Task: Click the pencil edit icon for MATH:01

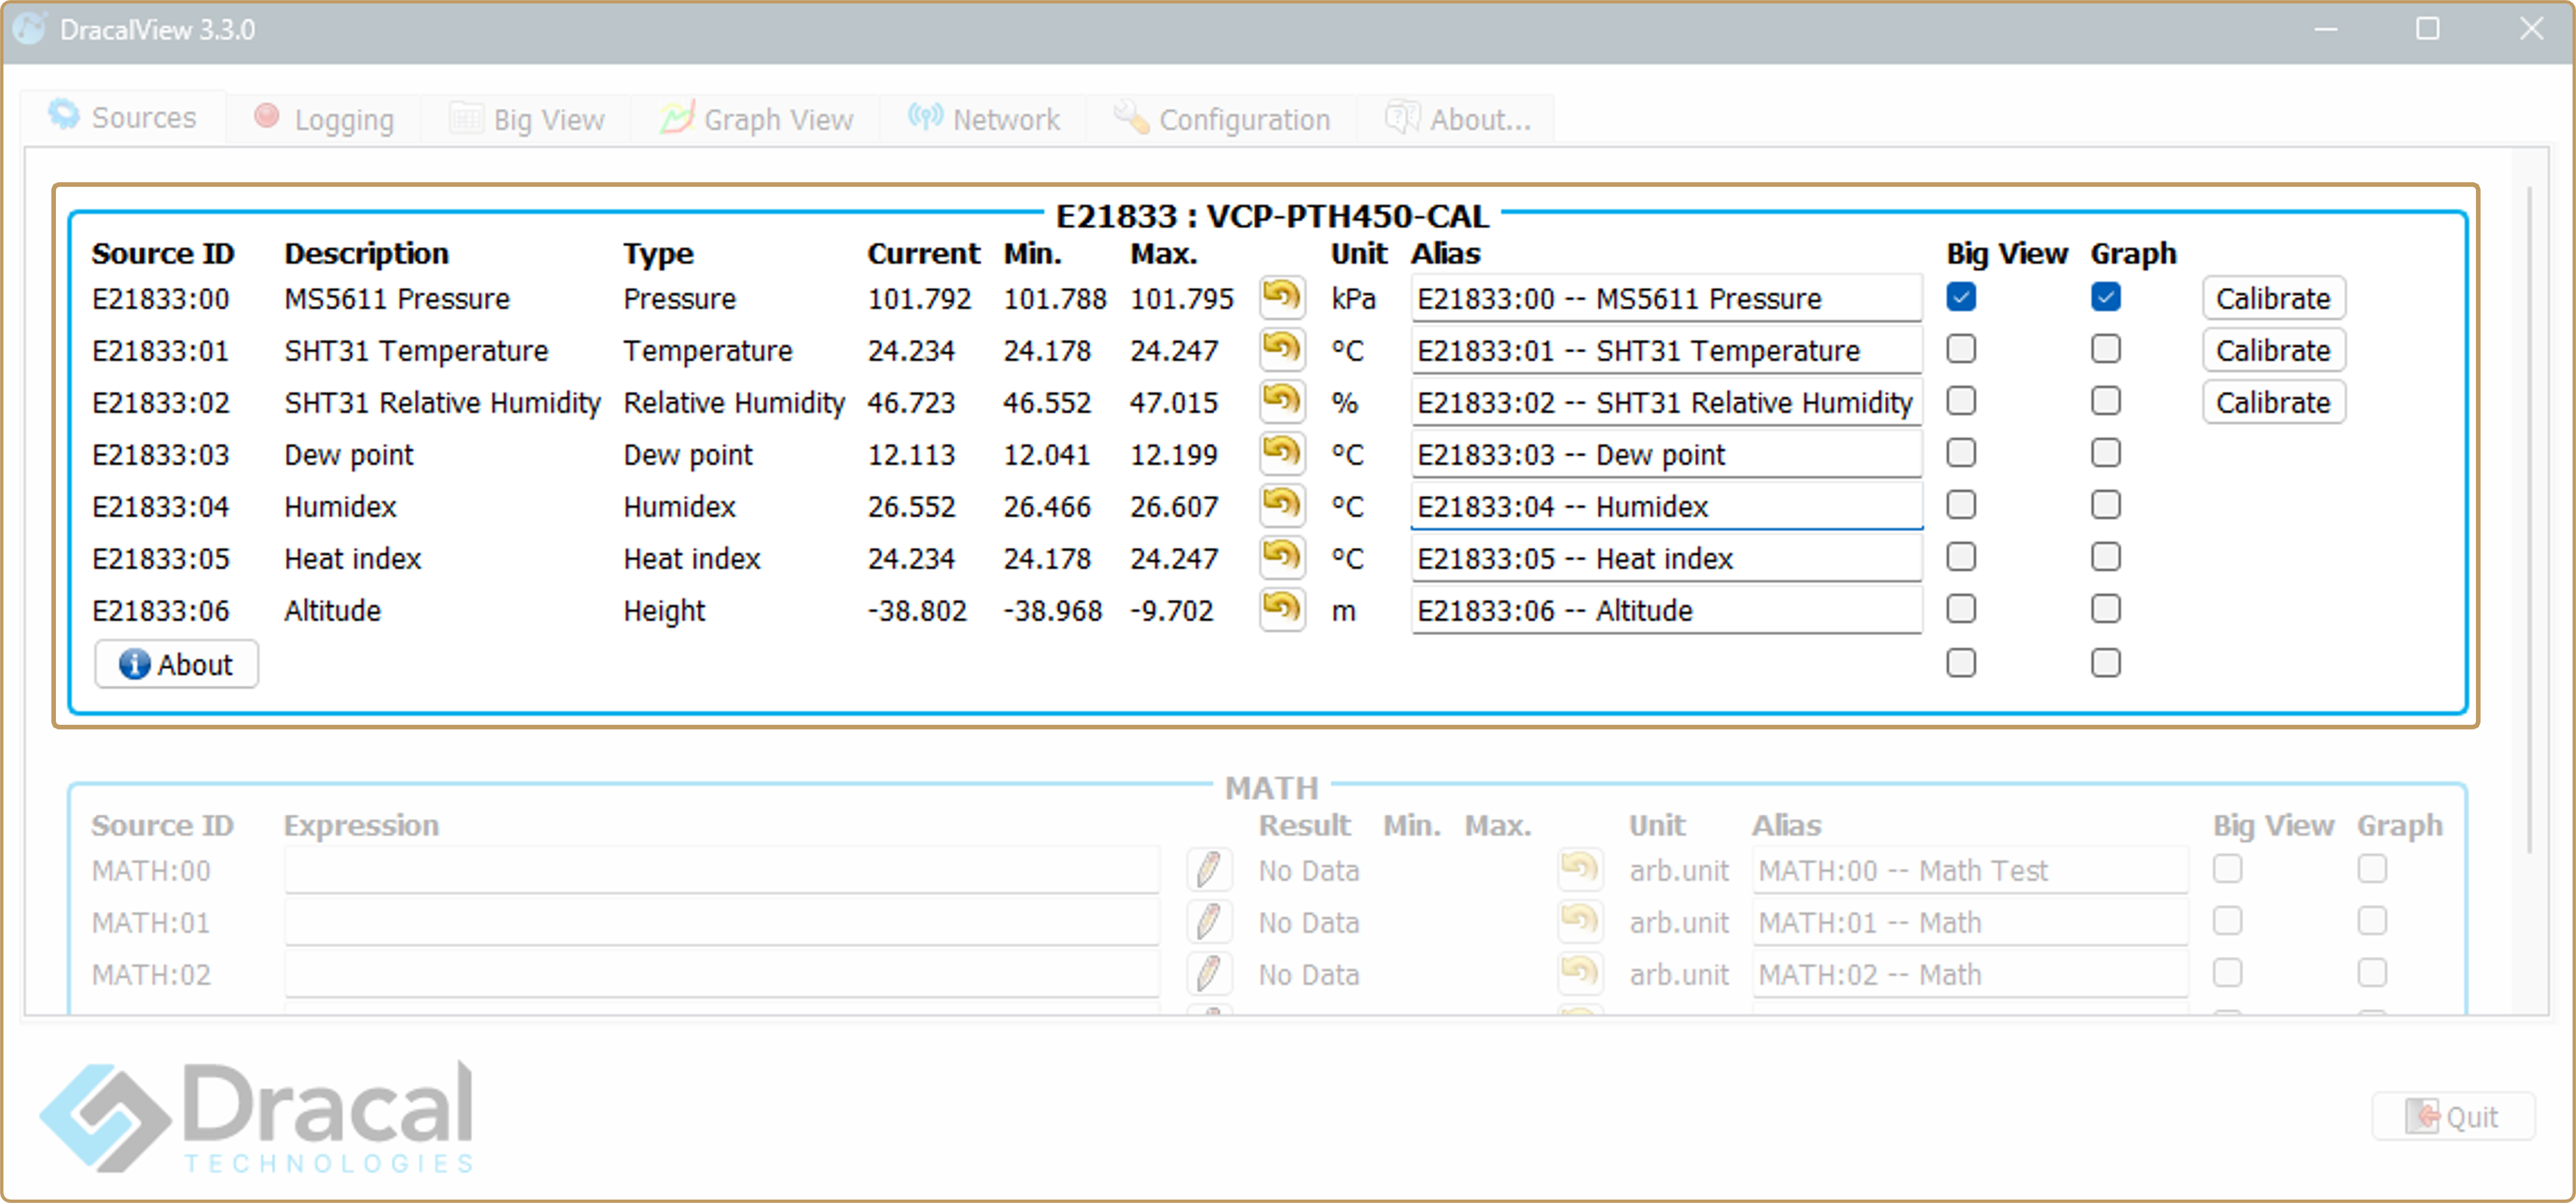Action: tap(1209, 922)
